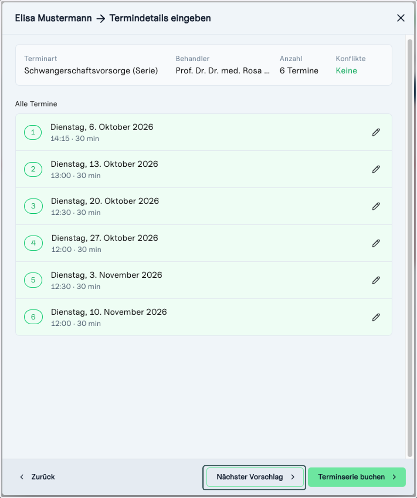417x498 pixels.
Task: Click the 'Termindetails eingeben' title
Action: tap(160, 18)
